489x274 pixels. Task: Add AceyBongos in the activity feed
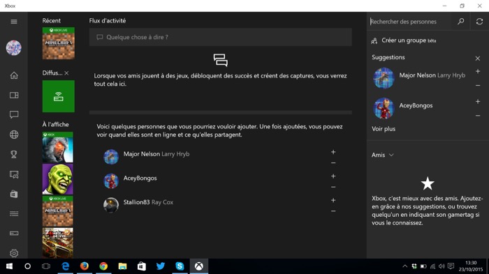(333, 176)
